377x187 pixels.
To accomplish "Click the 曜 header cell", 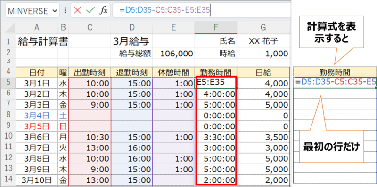I will 63,72.
